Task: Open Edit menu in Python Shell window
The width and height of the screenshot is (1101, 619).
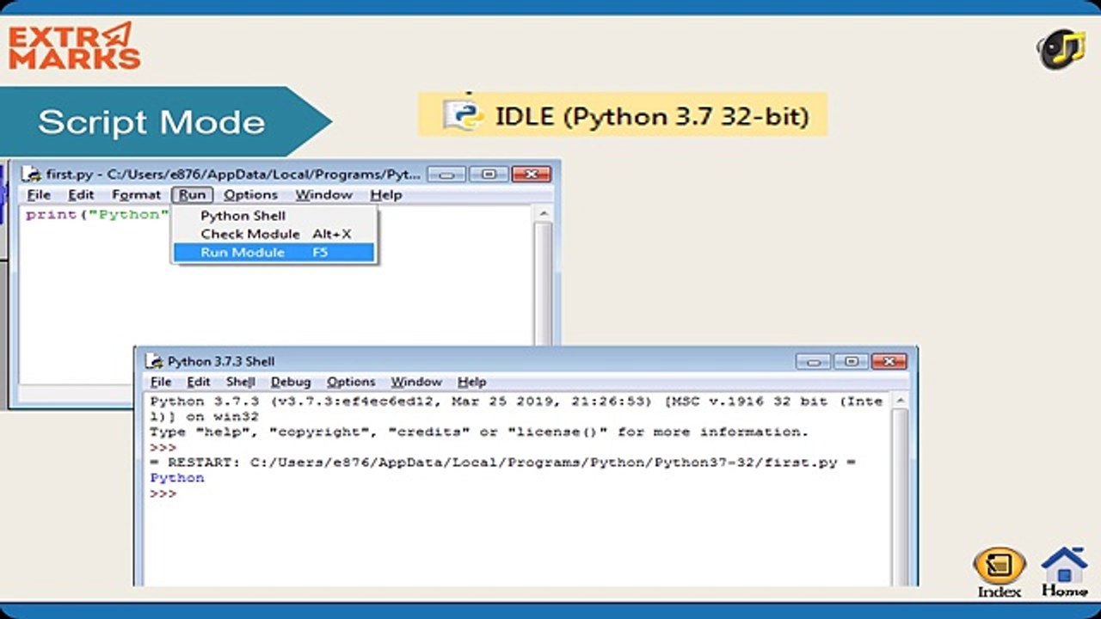Action: click(198, 382)
